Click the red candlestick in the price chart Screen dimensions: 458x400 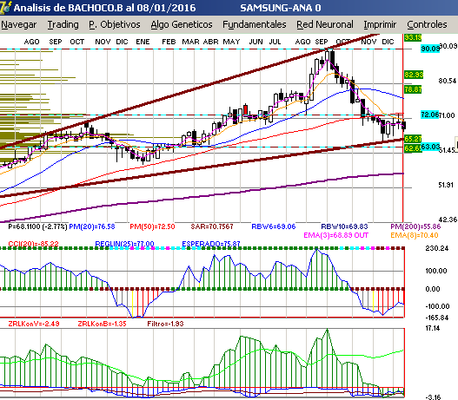[246, 110]
